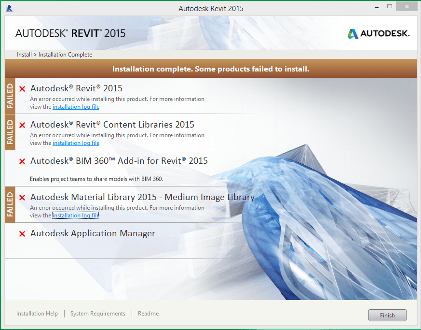Click the Finish button
Image resolution: width=421 pixels, height=330 pixels.
tap(387, 315)
